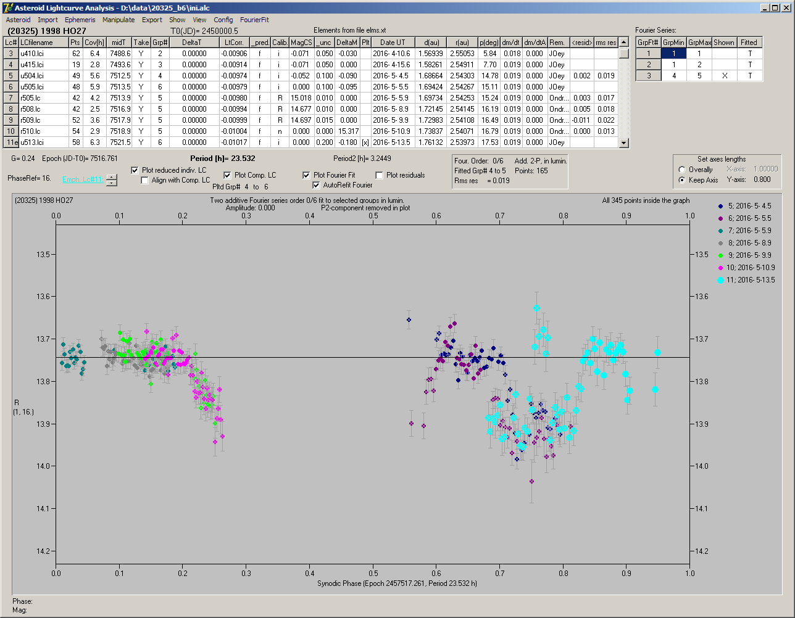Click the Y-axis value 0.800 field

pos(762,180)
